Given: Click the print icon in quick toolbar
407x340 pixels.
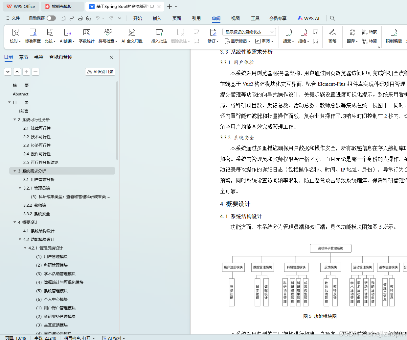Looking at the screenshot, I should point(80,18).
